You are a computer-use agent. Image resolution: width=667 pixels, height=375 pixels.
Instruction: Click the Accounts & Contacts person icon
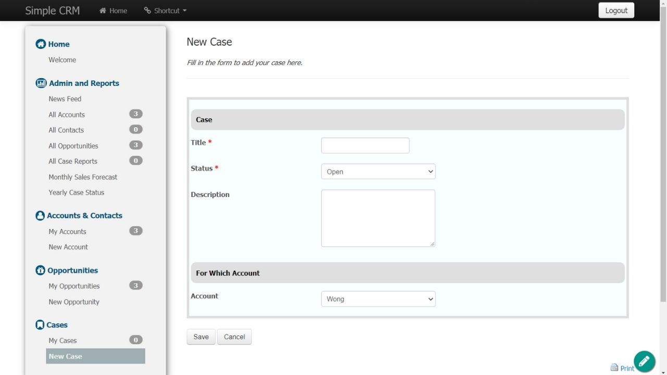click(40, 216)
